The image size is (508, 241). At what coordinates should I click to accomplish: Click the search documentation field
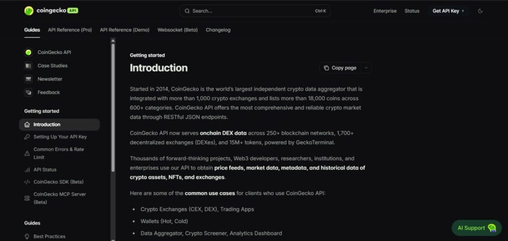[254, 11]
